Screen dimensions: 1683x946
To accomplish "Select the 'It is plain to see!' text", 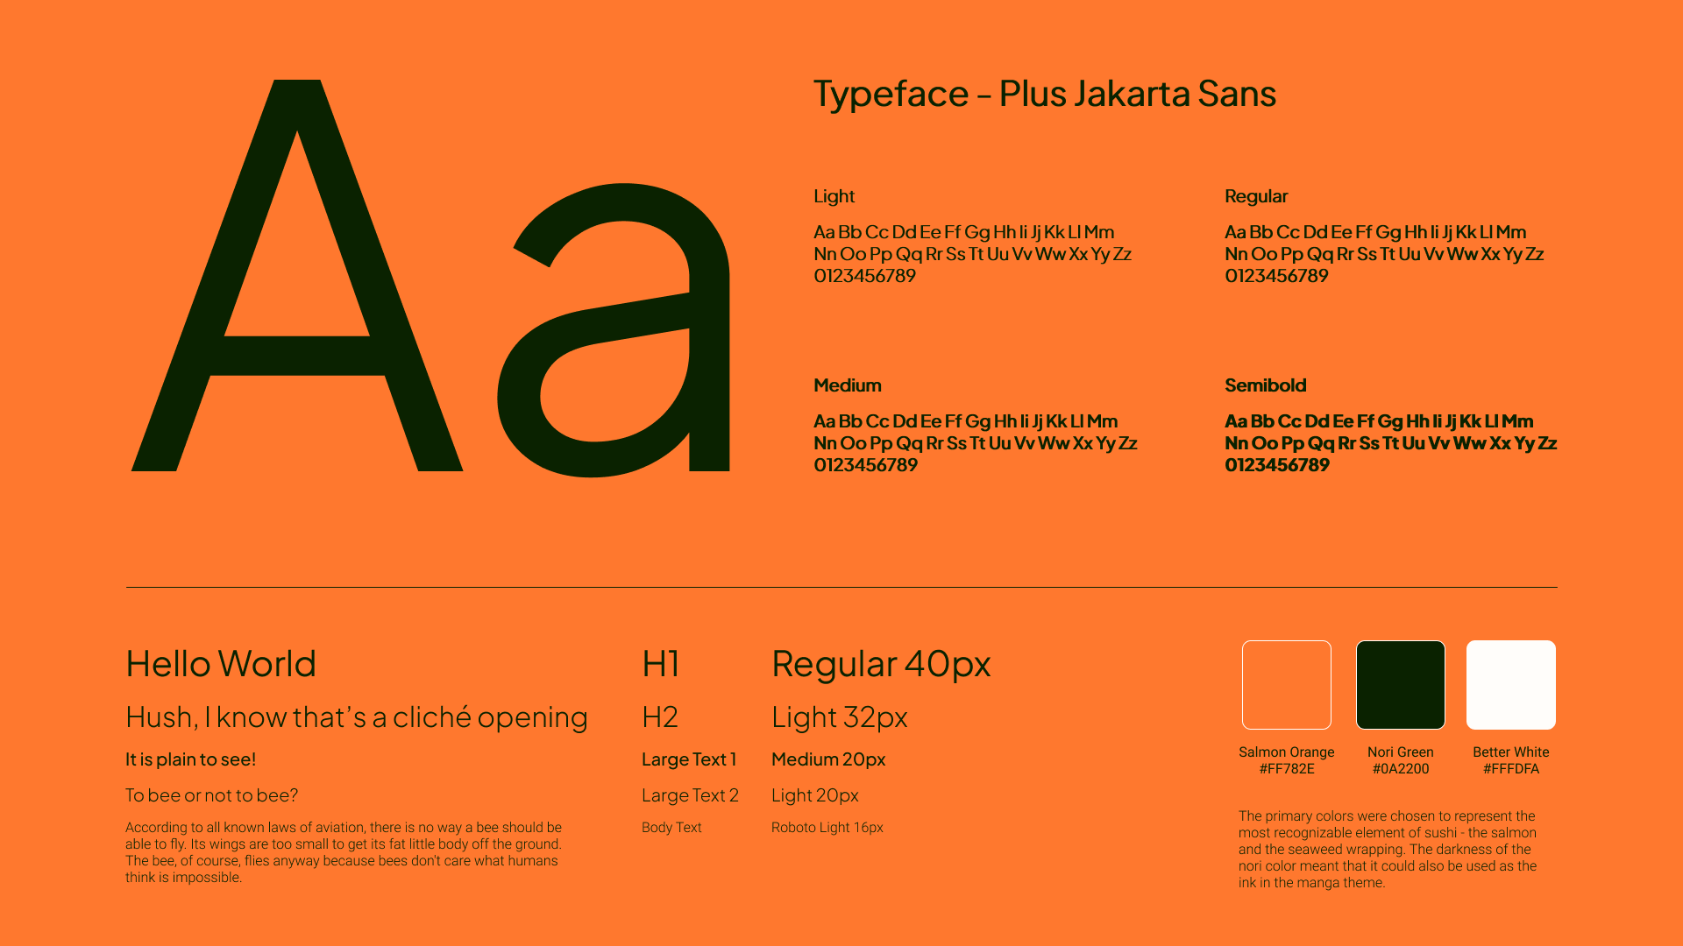I will (191, 759).
